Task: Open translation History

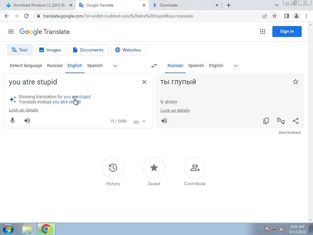Action: [113, 168]
